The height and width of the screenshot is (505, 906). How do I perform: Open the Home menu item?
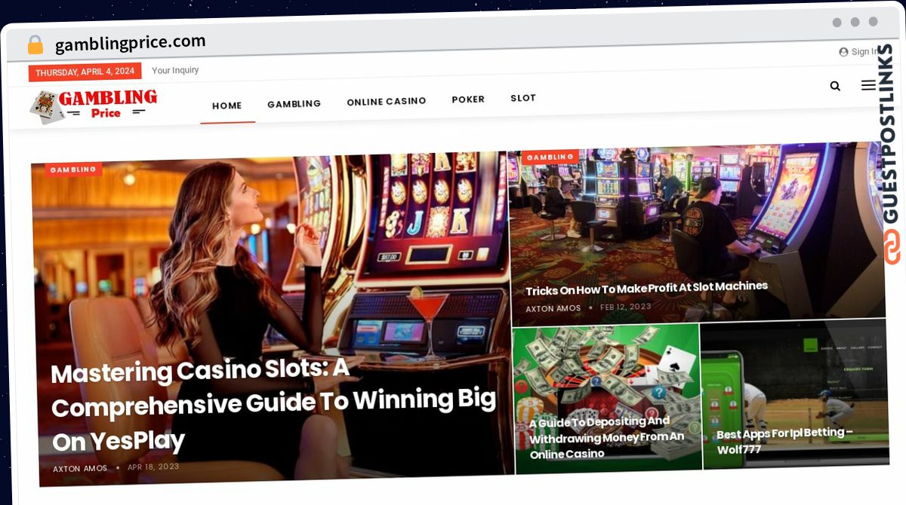(227, 106)
